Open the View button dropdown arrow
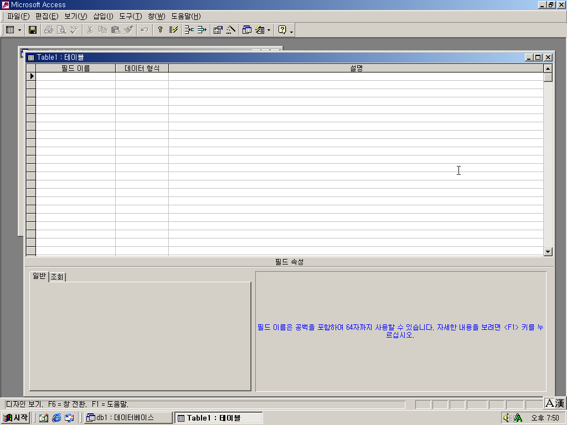The width and height of the screenshot is (567, 425). (x=19, y=30)
